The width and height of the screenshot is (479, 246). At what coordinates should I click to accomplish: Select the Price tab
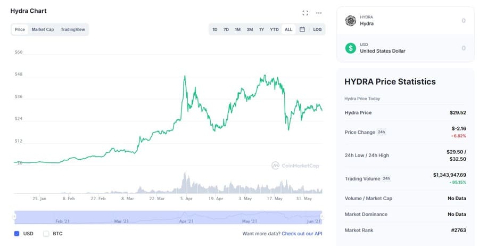pyautogui.click(x=20, y=29)
